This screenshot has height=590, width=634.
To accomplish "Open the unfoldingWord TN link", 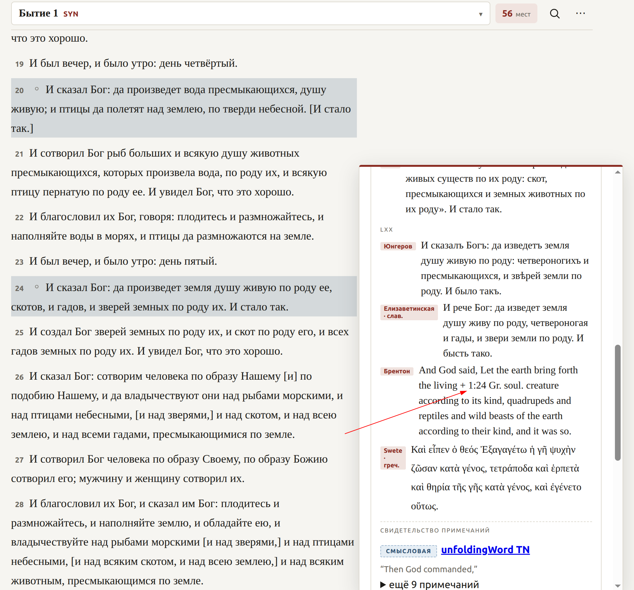I will 485,550.
